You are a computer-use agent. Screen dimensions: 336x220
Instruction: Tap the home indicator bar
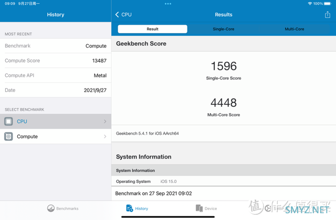tap(168, 217)
